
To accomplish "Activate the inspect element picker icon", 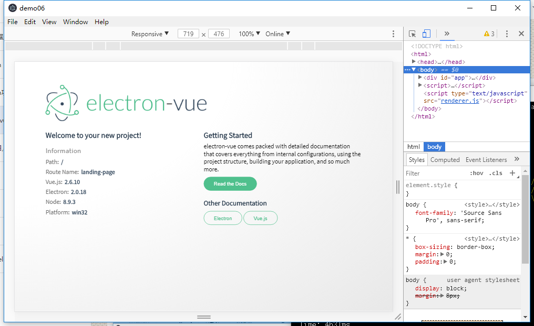I will [x=413, y=34].
